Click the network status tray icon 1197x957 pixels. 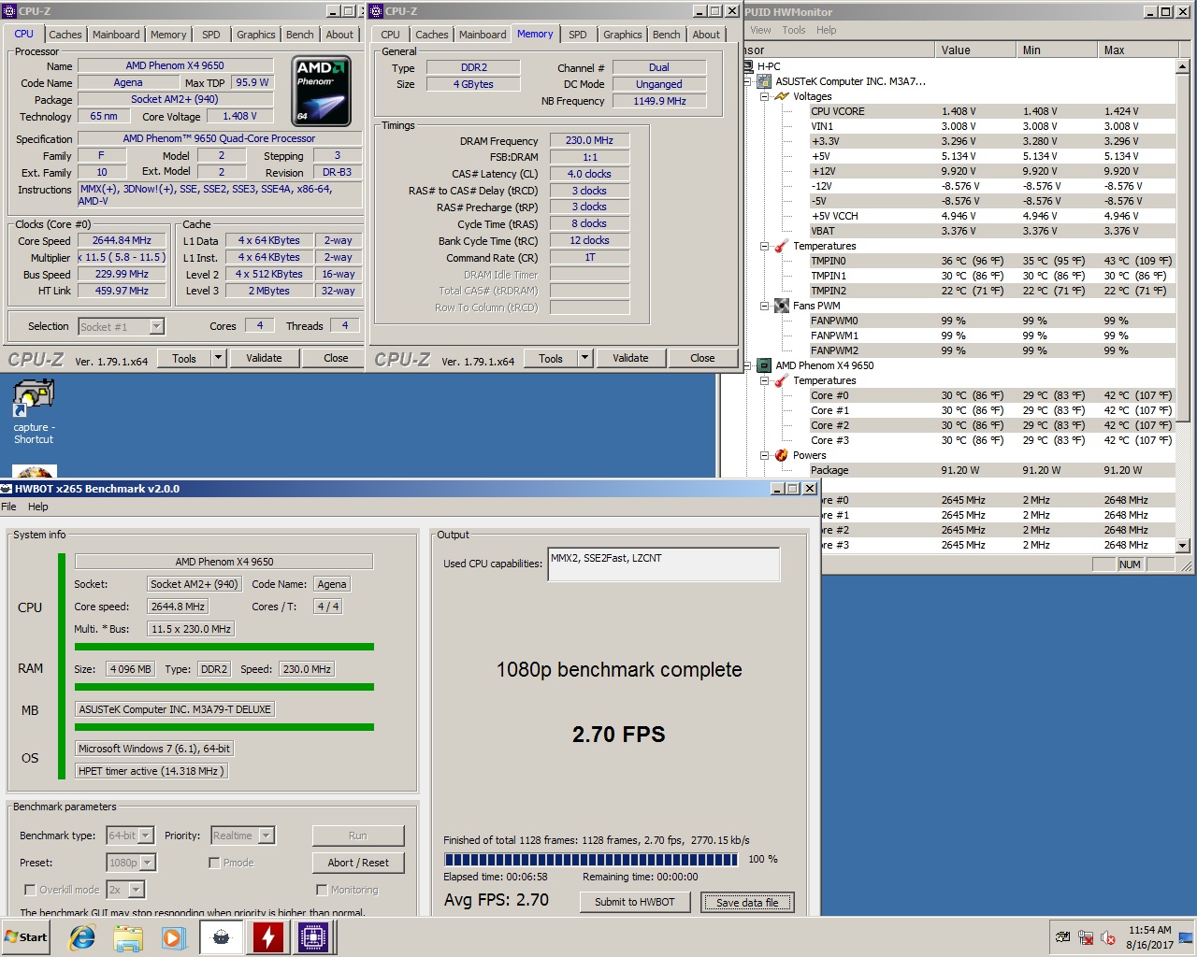[x=1086, y=937]
